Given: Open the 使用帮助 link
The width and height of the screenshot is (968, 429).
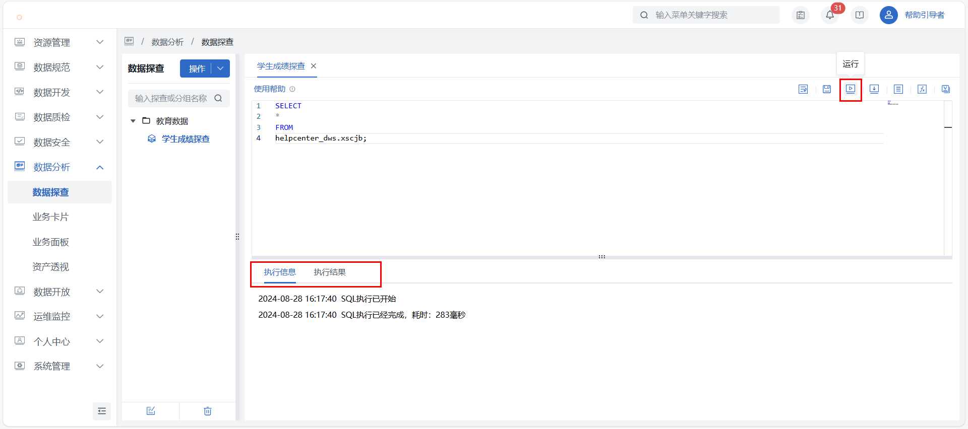Looking at the screenshot, I should [270, 89].
